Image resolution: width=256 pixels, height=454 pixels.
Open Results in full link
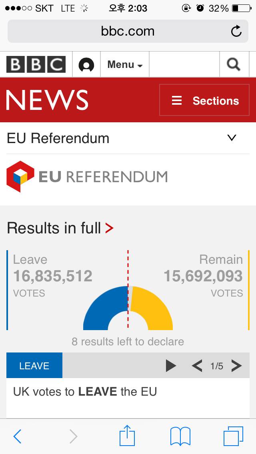coord(60,228)
